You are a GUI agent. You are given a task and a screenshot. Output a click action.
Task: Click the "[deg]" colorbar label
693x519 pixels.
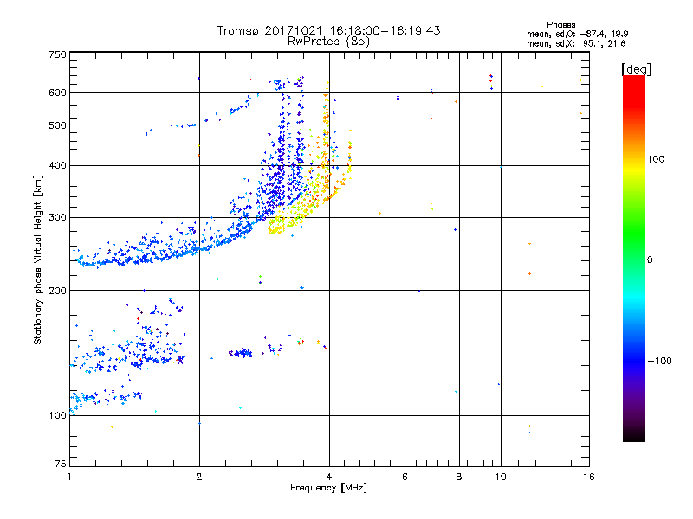tap(636, 69)
